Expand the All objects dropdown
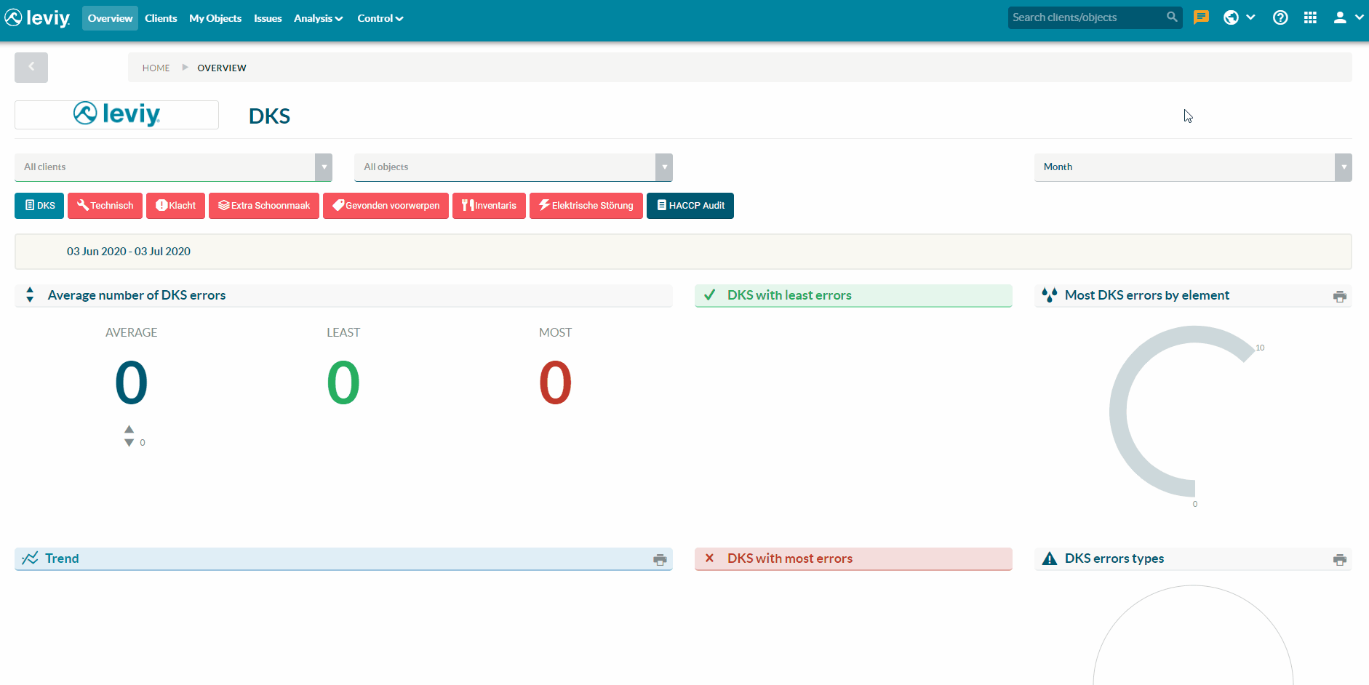1369x685 pixels. point(514,167)
